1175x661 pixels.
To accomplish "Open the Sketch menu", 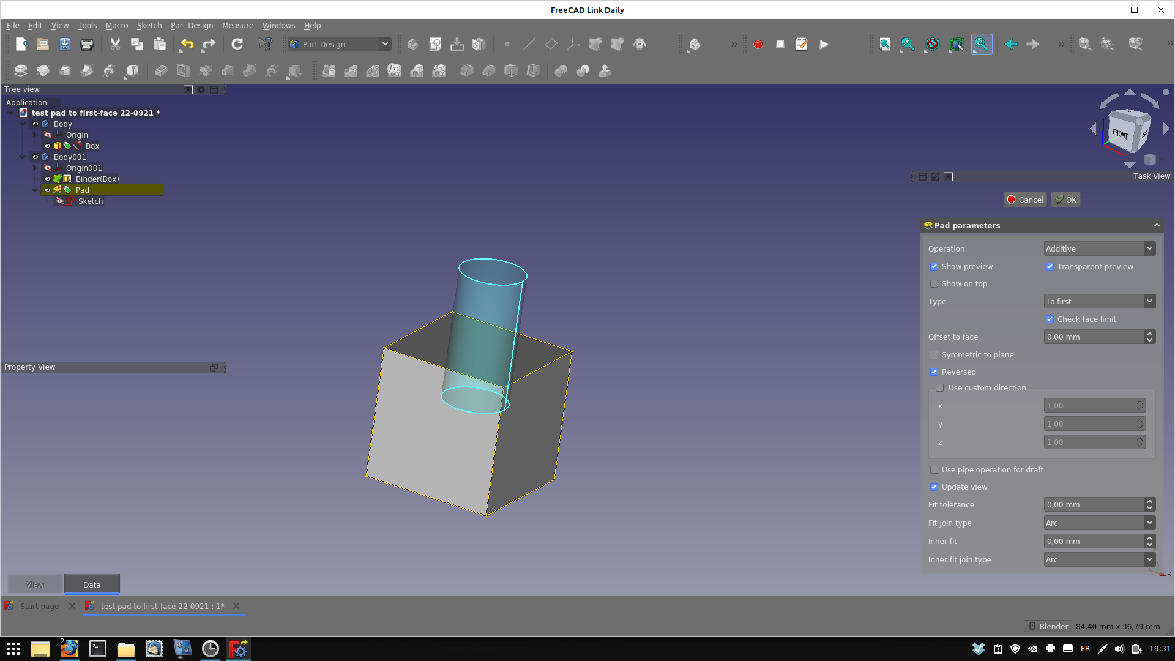I will 149,25.
